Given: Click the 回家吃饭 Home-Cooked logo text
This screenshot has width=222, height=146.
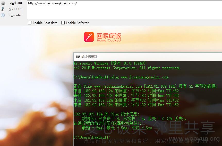Looking at the screenshot, I should [x=109, y=37].
